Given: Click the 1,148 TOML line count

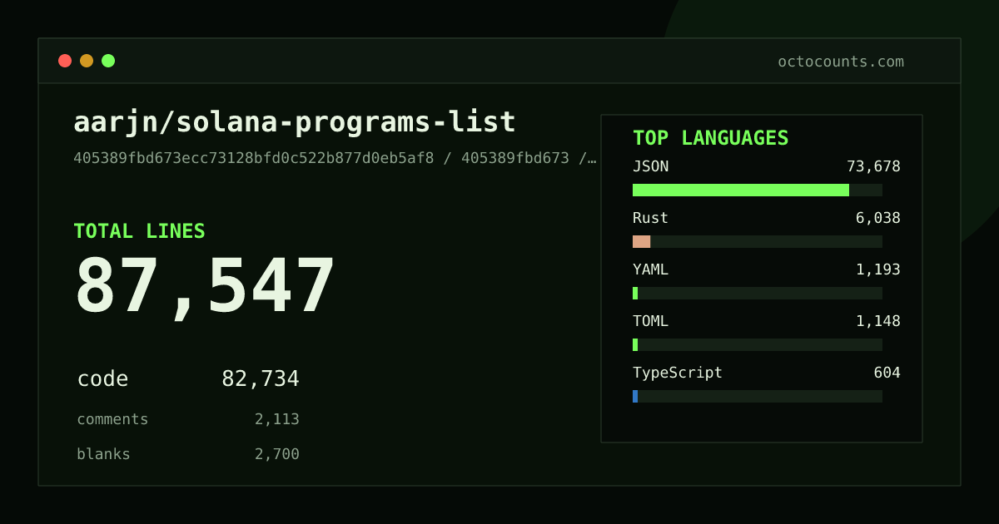Looking at the screenshot, I should tap(878, 321).
